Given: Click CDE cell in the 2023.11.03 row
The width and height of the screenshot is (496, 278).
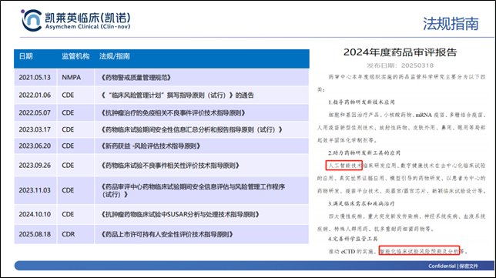Looking at the screenshot, I should [x=68, y=190].
